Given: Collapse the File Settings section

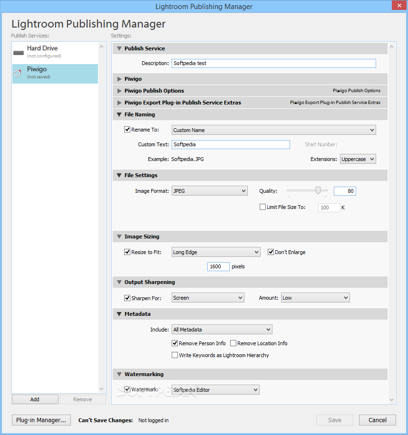Looking at the screenshot, I should click(x=119, y=175).
